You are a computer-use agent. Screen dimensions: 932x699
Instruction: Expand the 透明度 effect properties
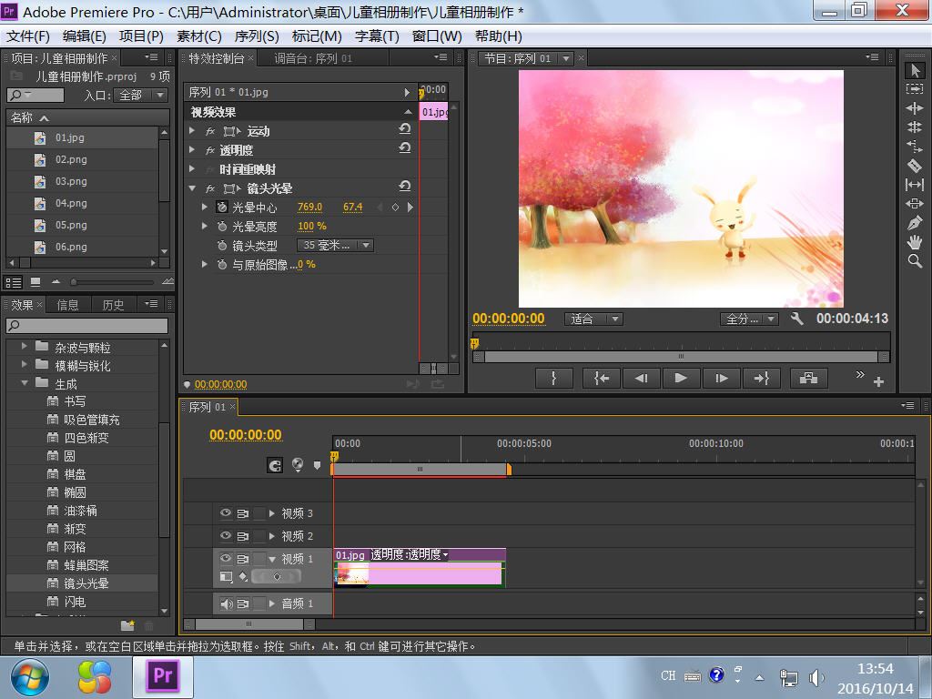[x=192, y=149]
